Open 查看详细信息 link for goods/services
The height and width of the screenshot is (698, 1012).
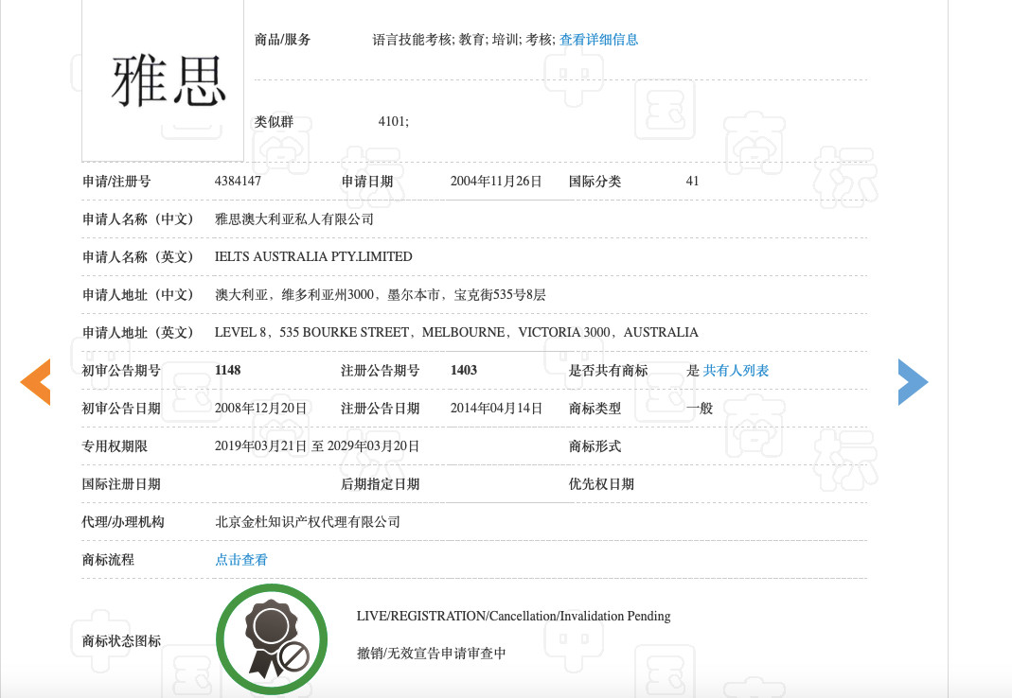598,40
